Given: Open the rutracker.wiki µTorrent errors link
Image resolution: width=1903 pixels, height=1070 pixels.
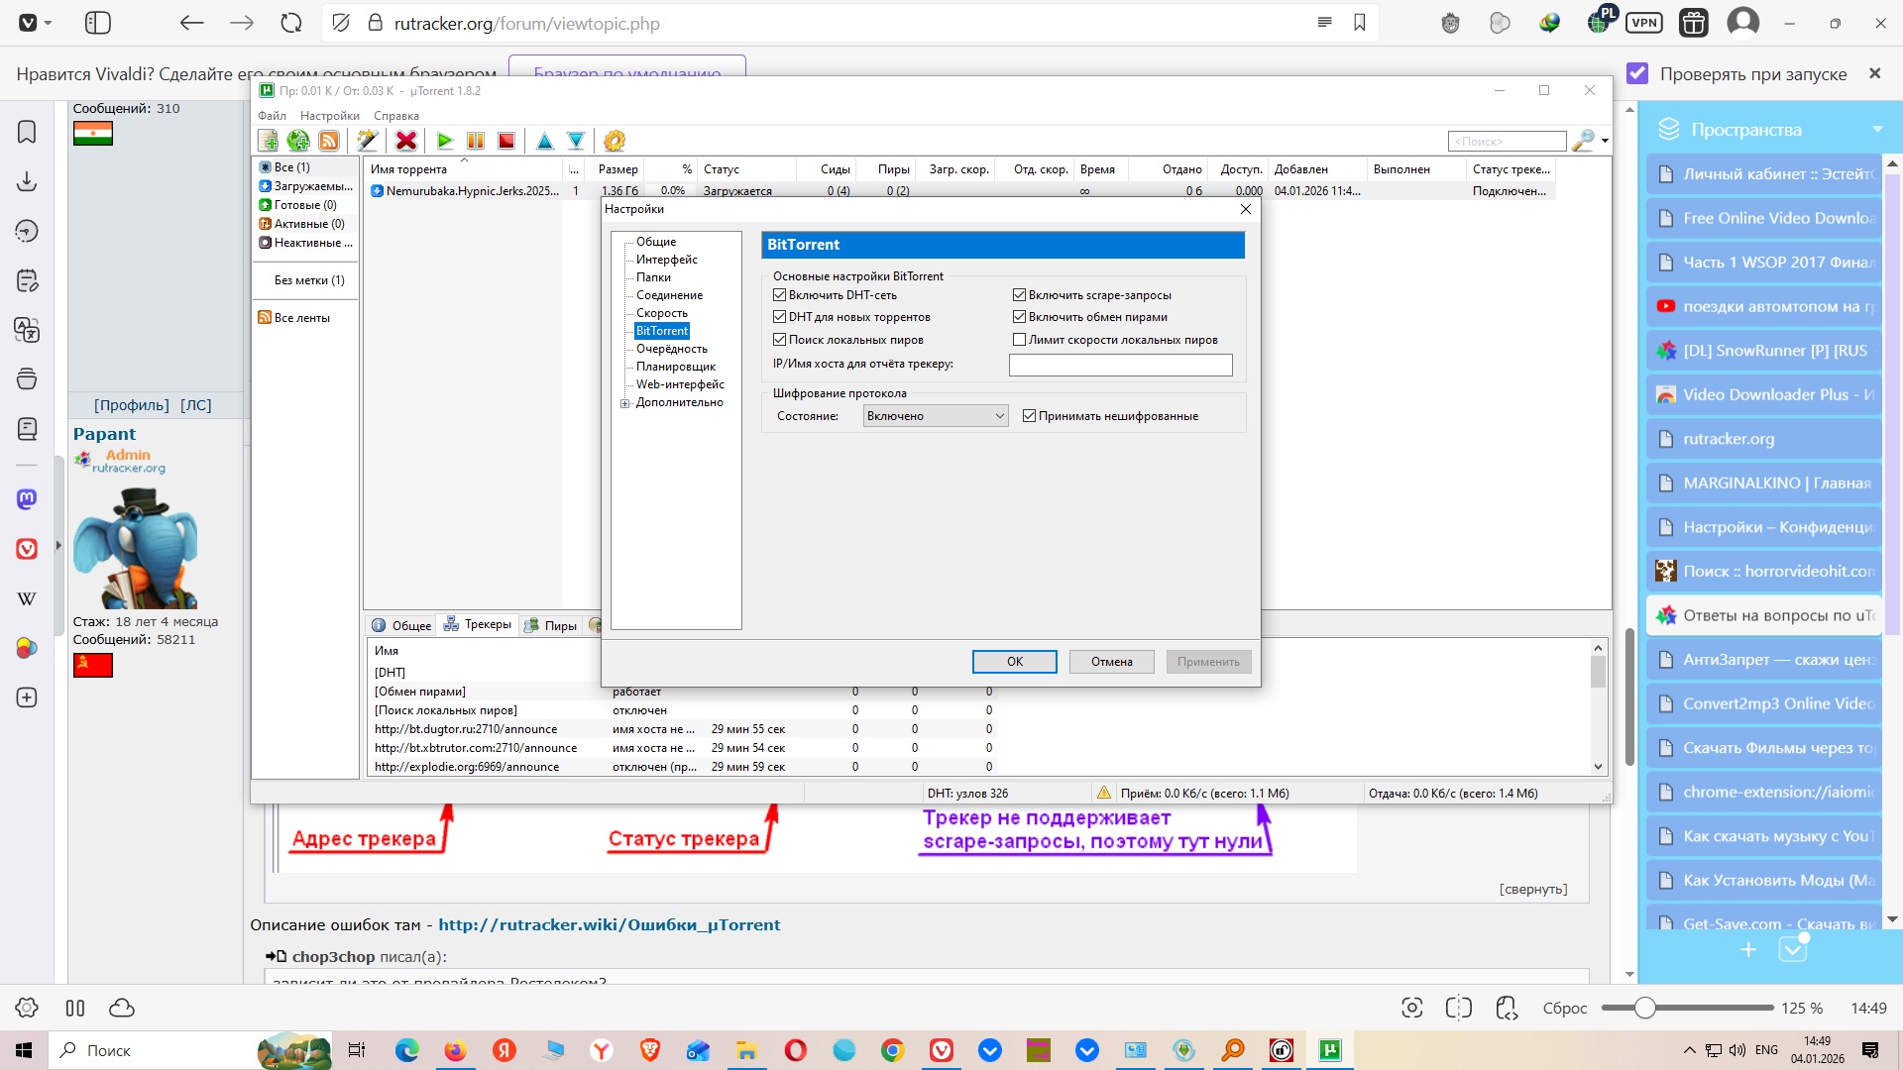Looking at the screenshot, I should click(609, 924).
